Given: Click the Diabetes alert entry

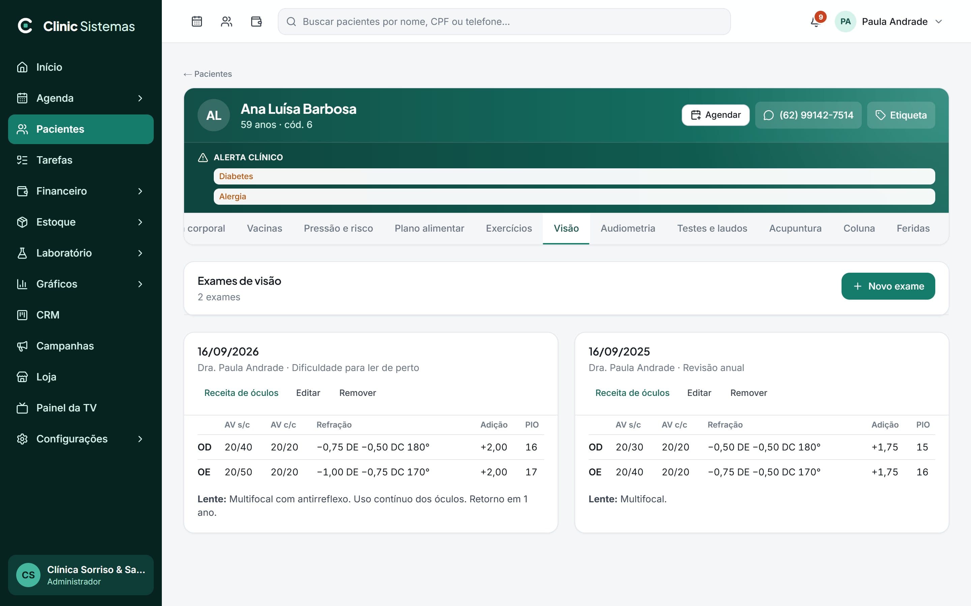Looking at the screenshot, I should click(574, 176).
